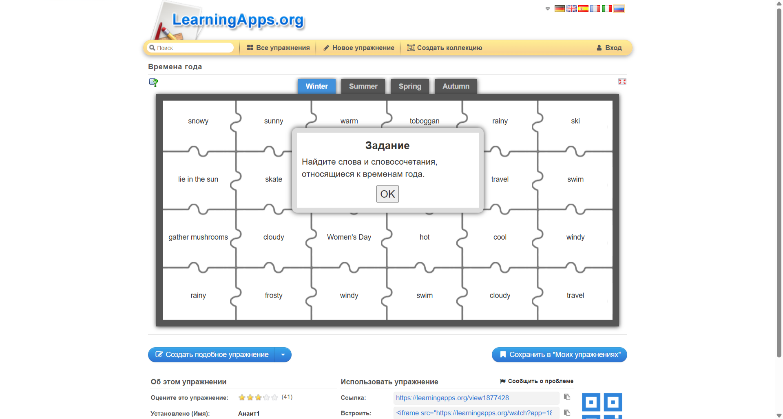Open 'Все упражнения' menu item
The height and width of the screenshot is (419, 783).
(279, 48)
